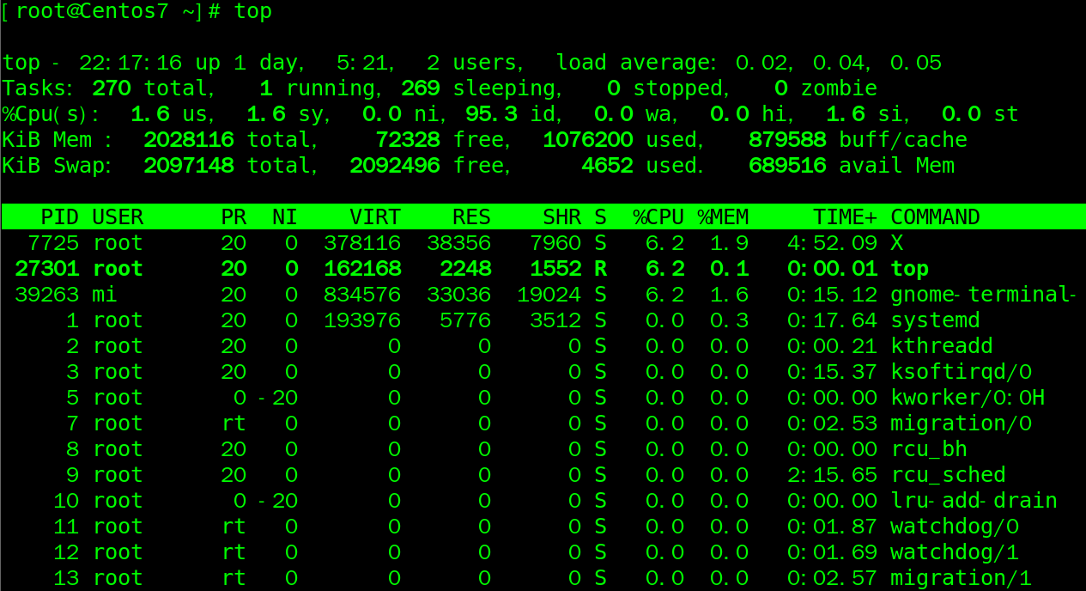This screenshot has height=591, width=1086.
Task: Click the time 4:52.09 for X
Action: [833, 243]
